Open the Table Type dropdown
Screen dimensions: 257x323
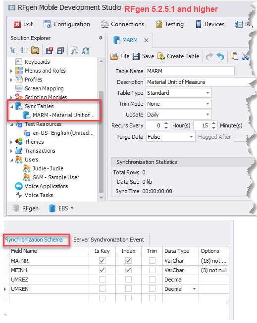207,93
